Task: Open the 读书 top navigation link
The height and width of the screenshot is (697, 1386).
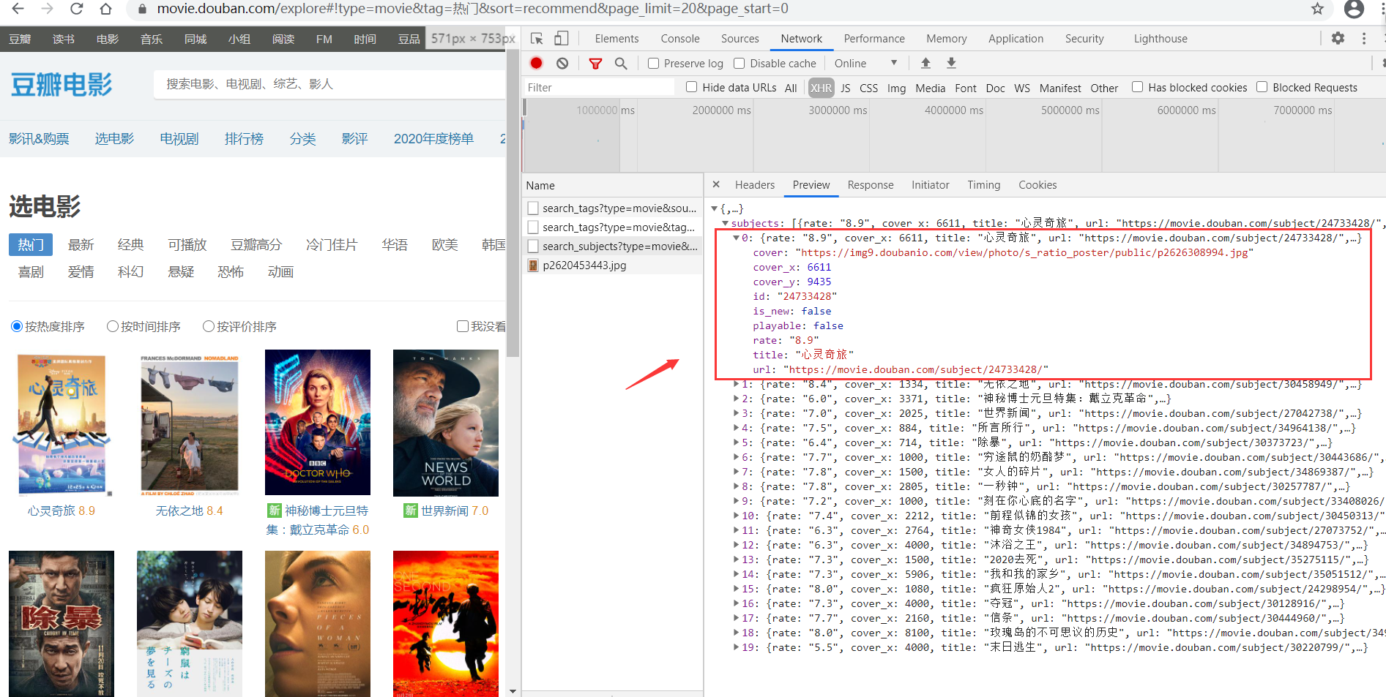Action: [64, 39]
